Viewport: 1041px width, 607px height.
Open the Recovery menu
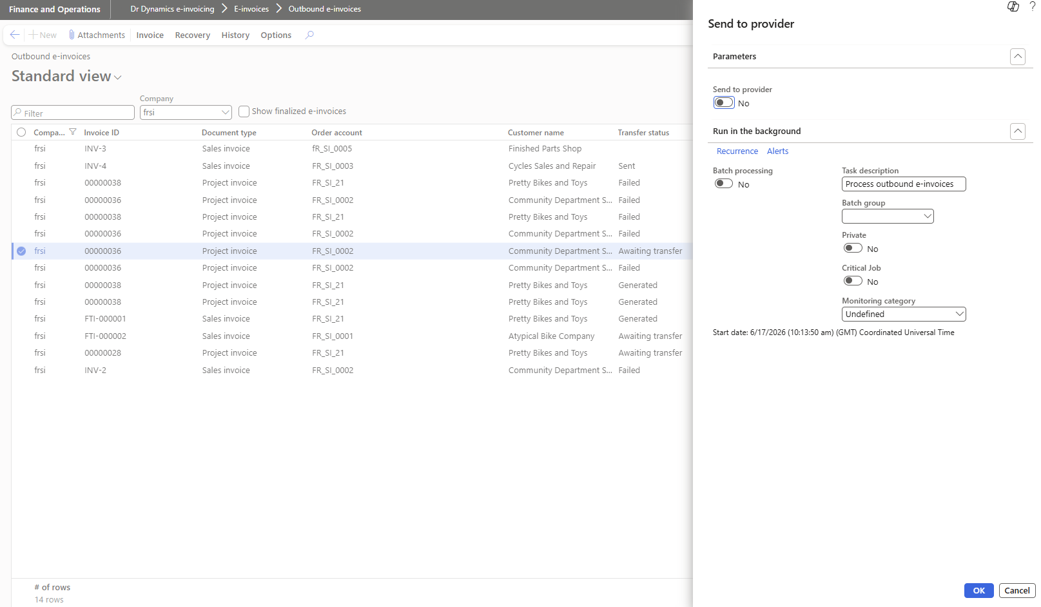coord(193,35)
